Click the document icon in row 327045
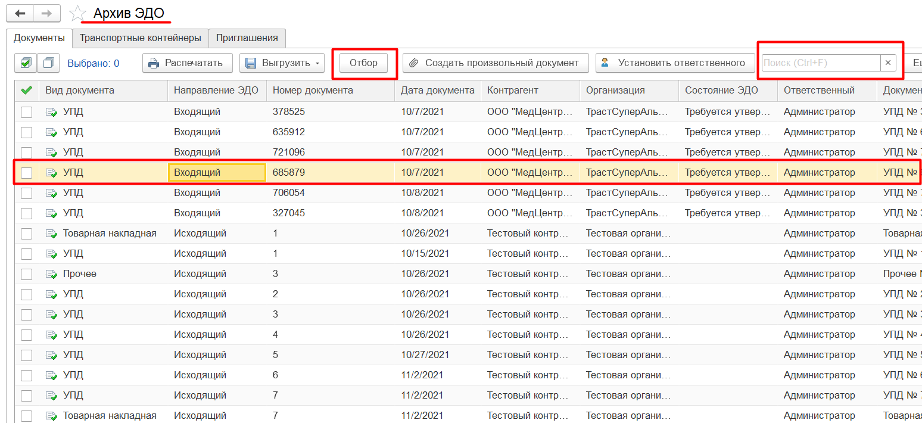This screenshot has height=423, width=922. (52, 213)
